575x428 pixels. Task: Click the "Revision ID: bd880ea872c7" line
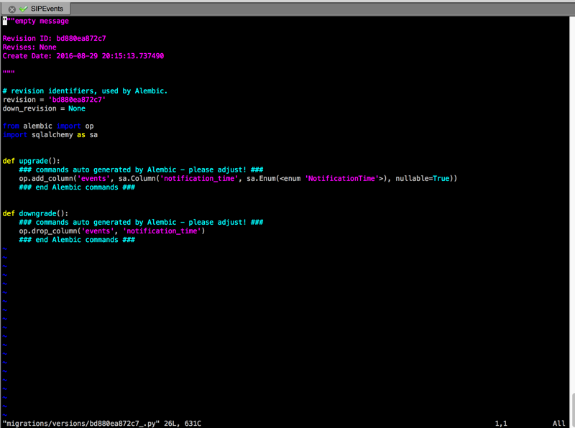(55, 39)
